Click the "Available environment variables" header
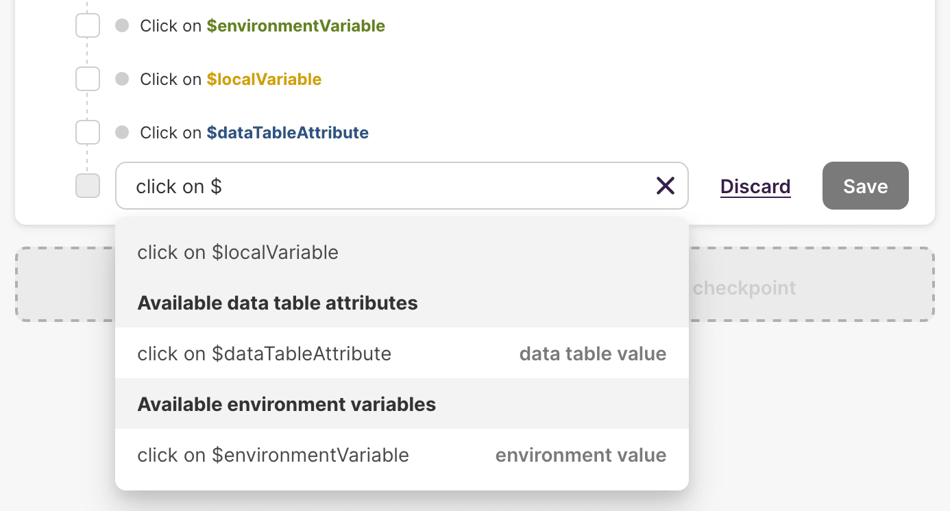 pos(286,404)
